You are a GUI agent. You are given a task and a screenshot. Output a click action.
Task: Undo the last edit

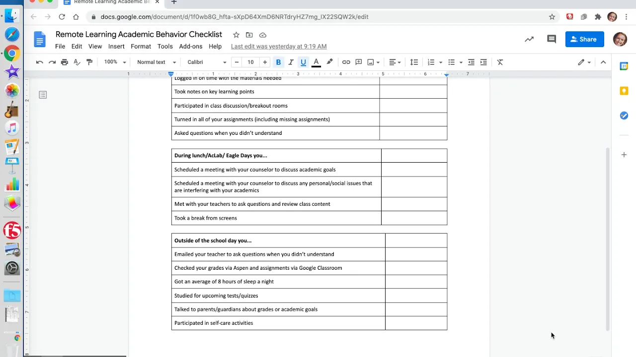[39, 62]
